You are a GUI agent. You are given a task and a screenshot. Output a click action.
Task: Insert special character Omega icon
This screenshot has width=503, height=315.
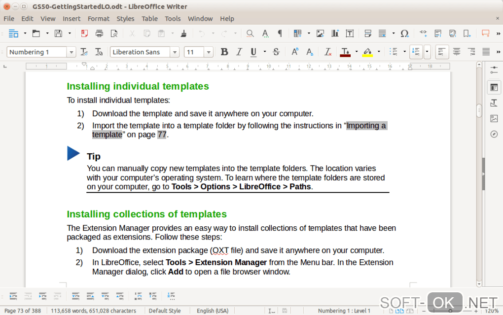point(405,34)
